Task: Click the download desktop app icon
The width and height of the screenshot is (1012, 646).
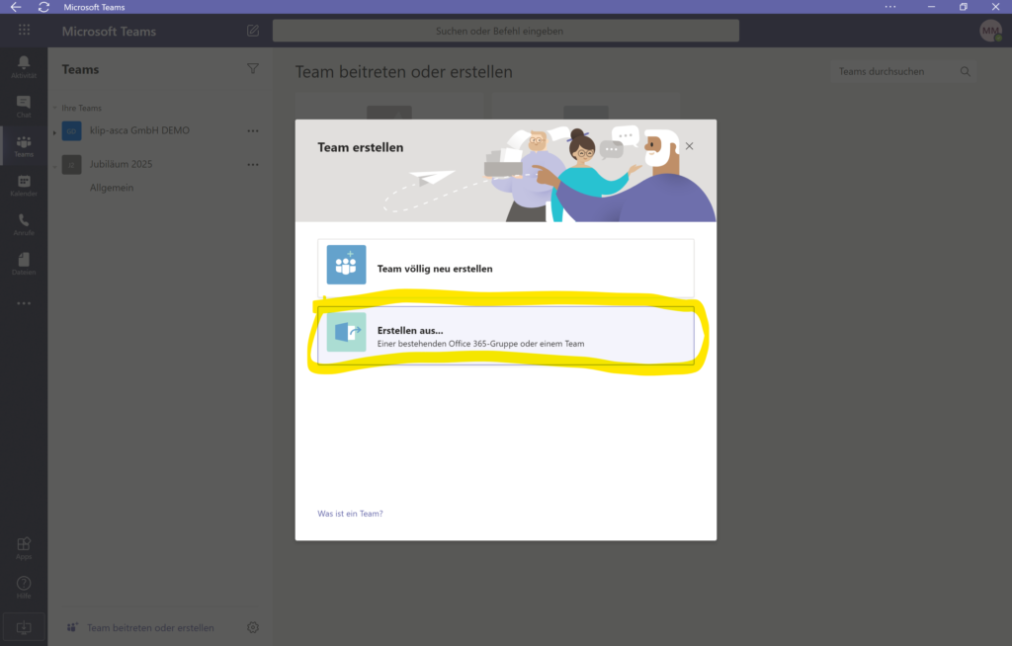Action: [x=24, y=627]
